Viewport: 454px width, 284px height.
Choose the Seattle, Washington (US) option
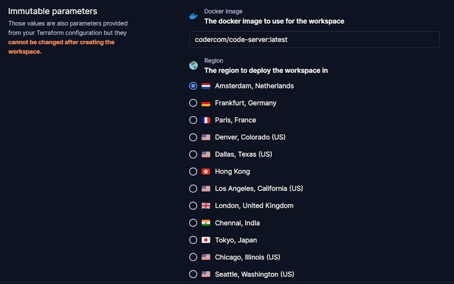tap(193, 275)
